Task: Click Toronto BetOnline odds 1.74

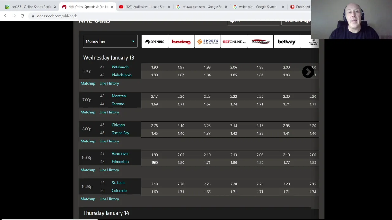Action: (x=234, y=104)
